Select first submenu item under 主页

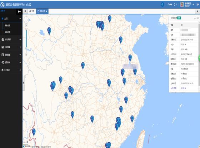pyautogui.click(x=7, y=25)
